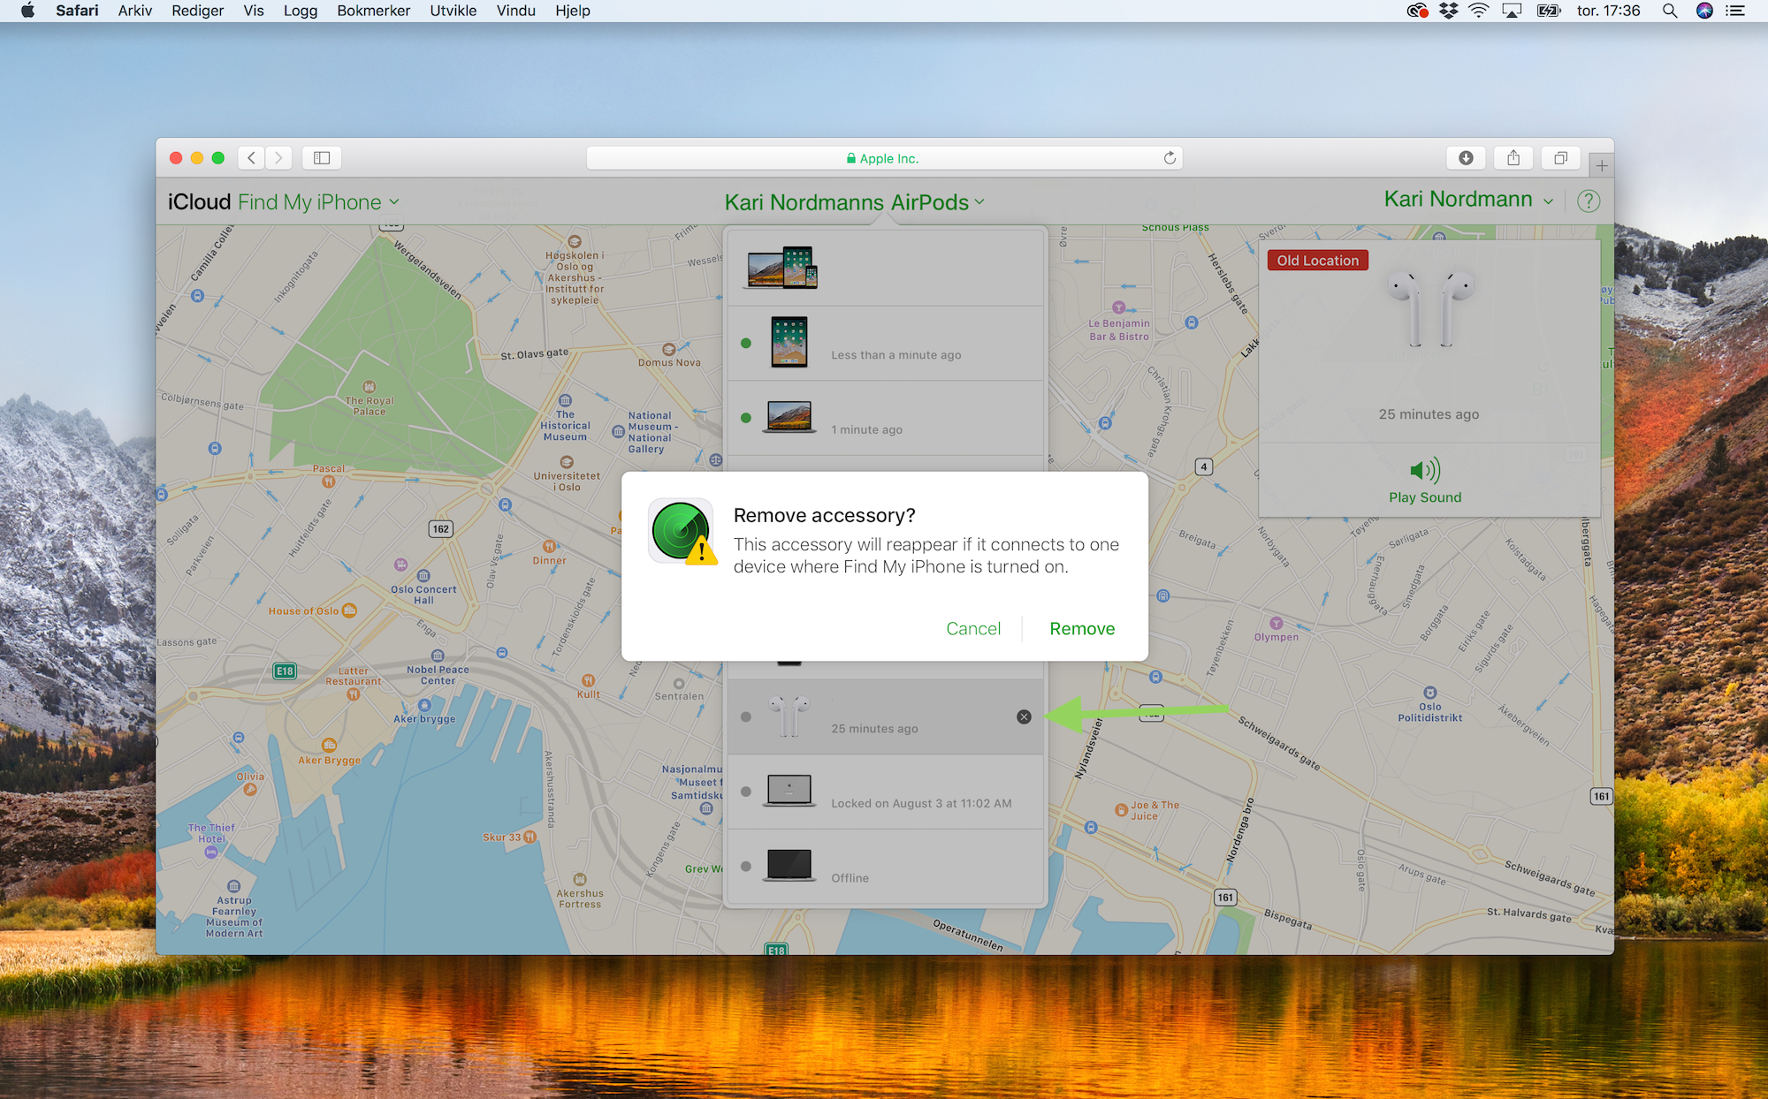Viewport: 1768px width, 1099px height.
Task: Open the Arkiv menu
Action: coord(135,11)
